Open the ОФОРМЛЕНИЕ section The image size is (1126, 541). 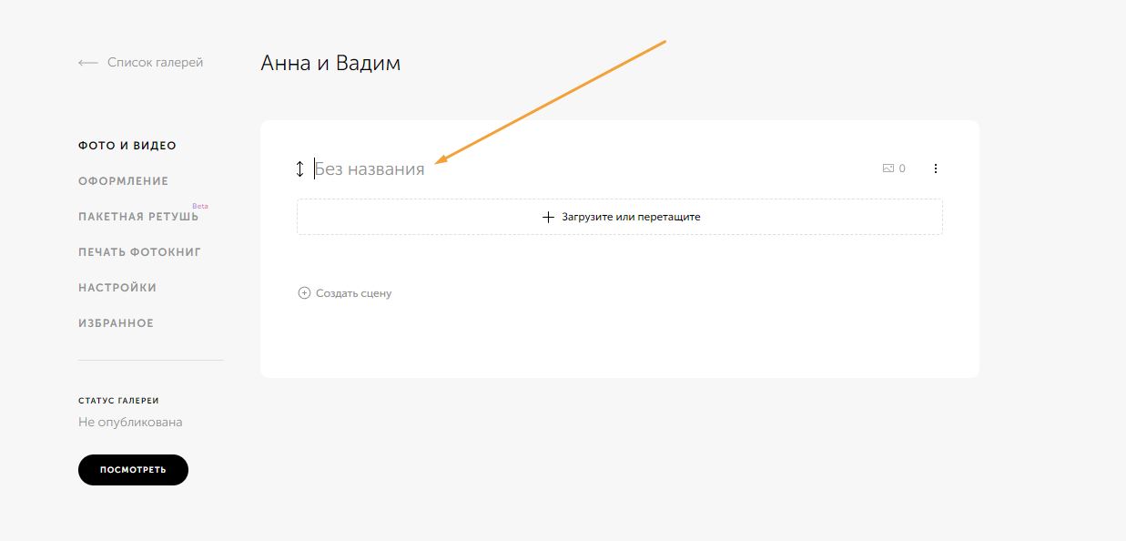[124, 181]
